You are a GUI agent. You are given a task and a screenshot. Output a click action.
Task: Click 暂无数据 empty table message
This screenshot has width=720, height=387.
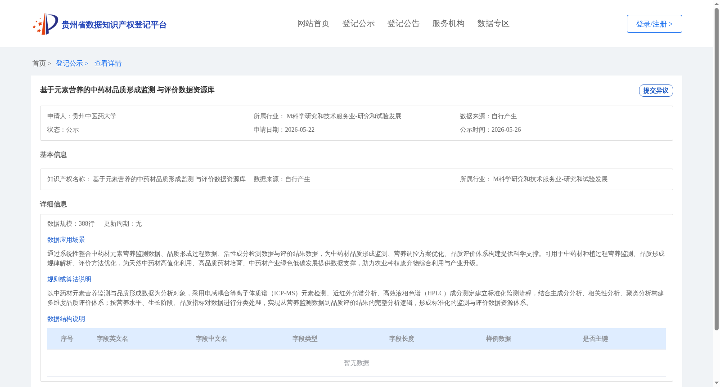(x=356, y=363)
